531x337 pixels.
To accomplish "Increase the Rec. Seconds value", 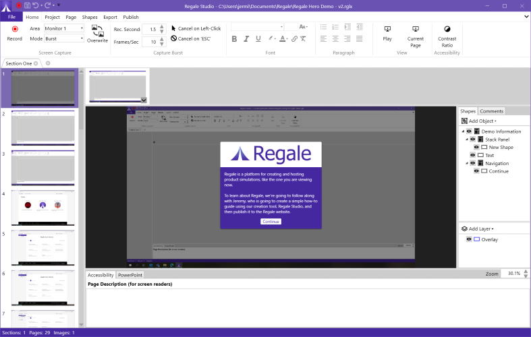I will pos(162,27).
